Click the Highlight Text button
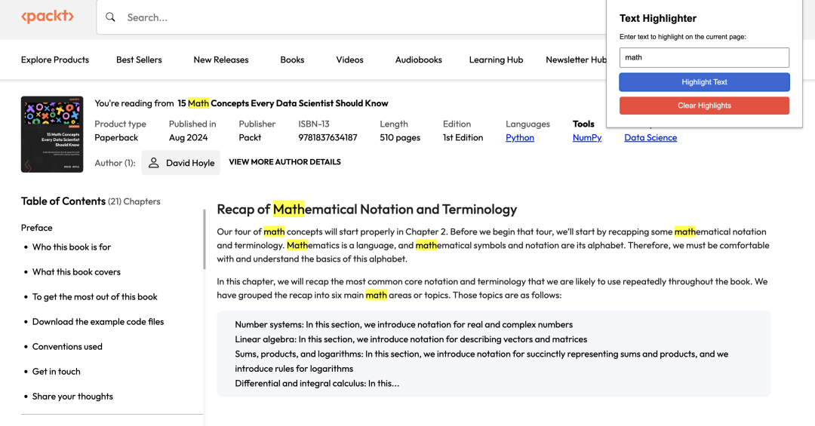This screenshot has height=426, width=815. 704,82
